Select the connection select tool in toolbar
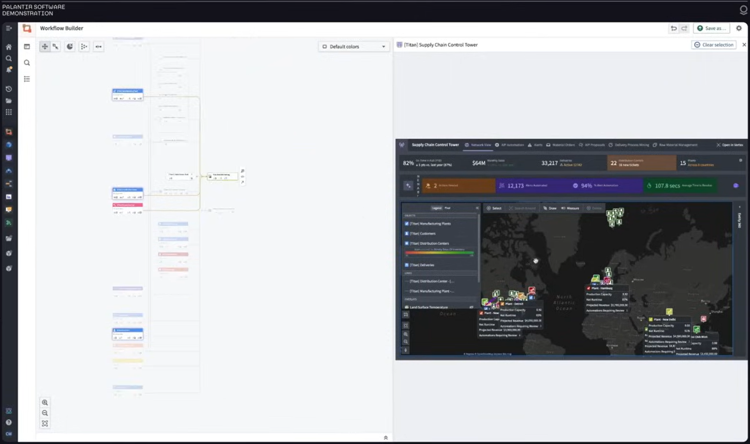This screenshot has height=444, width=750. click(x=56, y=46)
